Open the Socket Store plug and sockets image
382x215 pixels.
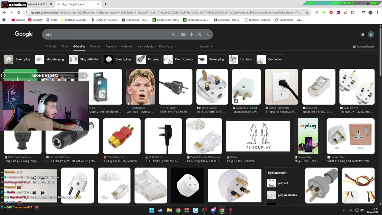[x=350, y=136]
